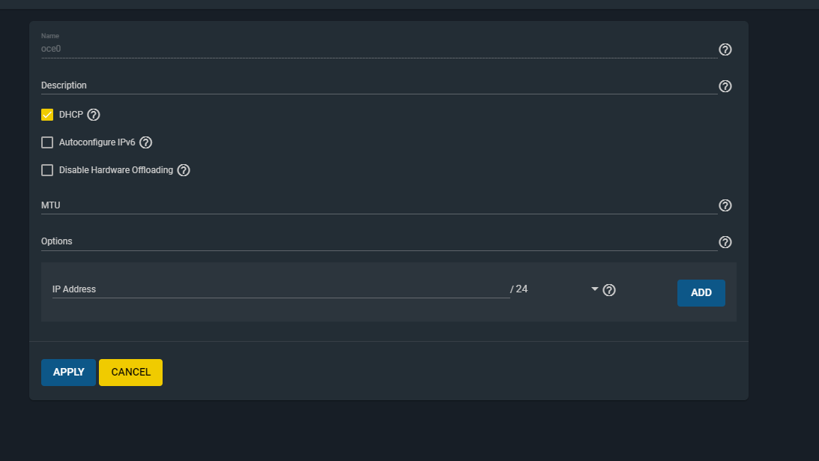
Task: Click help icon beside Name field
Action: 725,49
